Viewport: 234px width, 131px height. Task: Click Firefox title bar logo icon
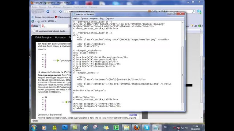coord(32,3)
